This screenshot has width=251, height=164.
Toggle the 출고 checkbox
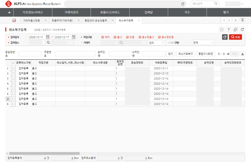tap(115, 37)
